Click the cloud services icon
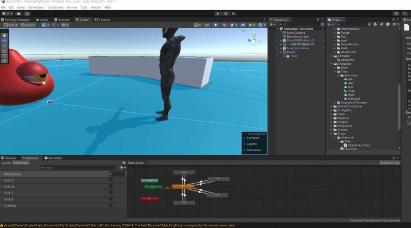 click(x=19, y=13)
